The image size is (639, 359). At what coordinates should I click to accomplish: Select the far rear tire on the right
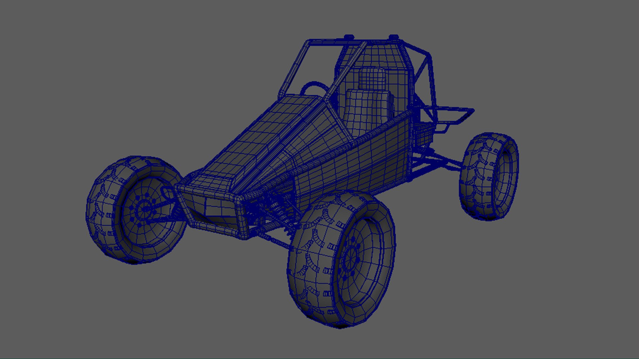point(489,176)
